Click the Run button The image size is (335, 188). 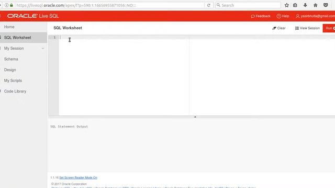(329, 28)
